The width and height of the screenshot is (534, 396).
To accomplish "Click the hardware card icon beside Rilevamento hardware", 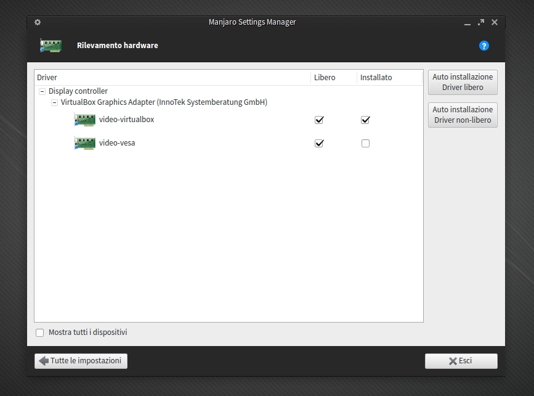I will 51,46.
